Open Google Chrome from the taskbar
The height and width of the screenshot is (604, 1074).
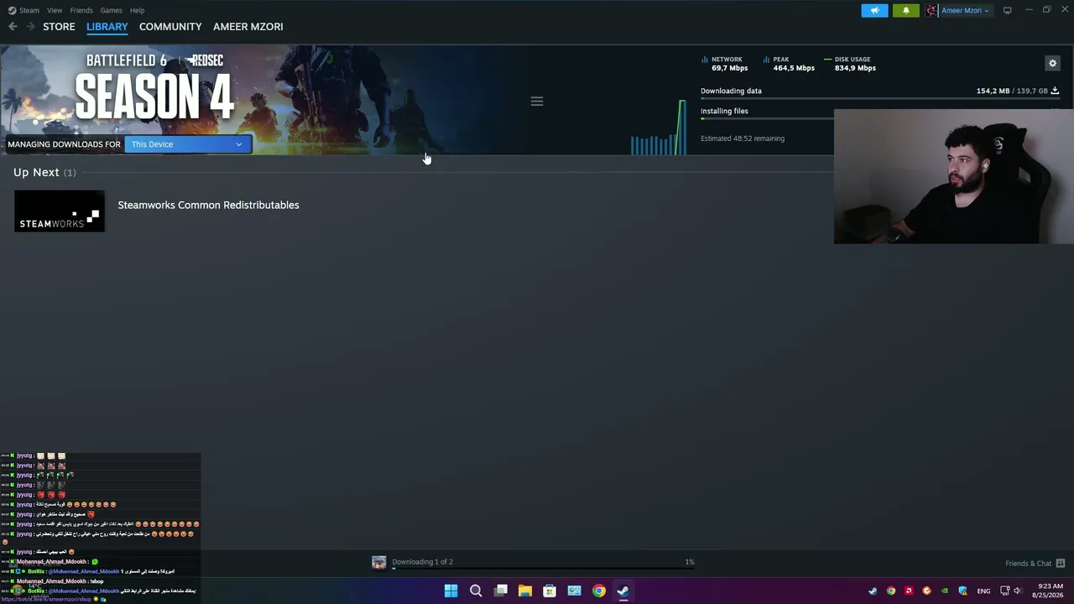coord(598,591)
